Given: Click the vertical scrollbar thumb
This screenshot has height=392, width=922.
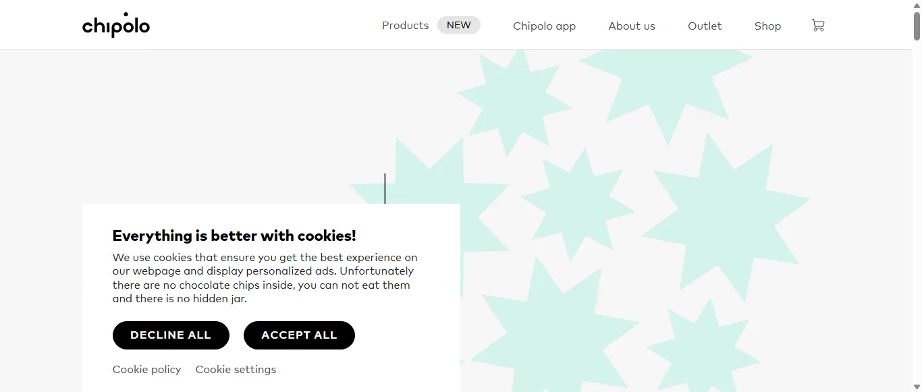Looking at the screenshot, I should click(917, 26).
